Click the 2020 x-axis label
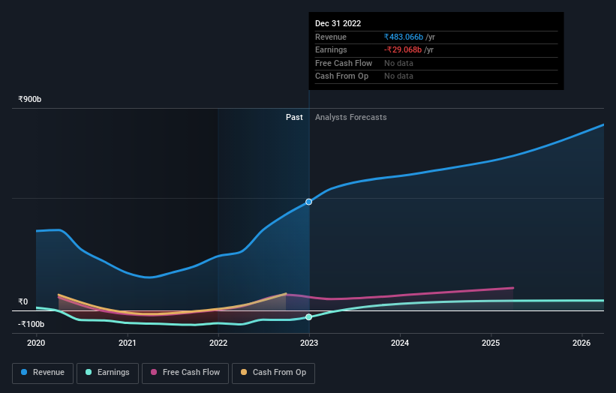The image size is (616, 393). (36, 343)
